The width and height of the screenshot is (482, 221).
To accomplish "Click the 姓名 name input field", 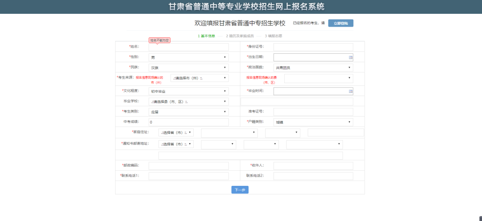I will tap(188, 47).
